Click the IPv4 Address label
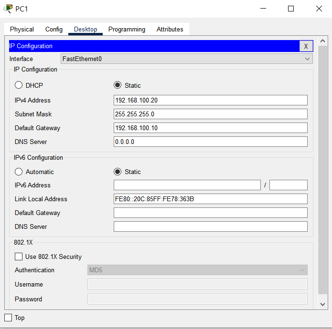The width and height of the screenshot is (332, 329). point(32,100)
